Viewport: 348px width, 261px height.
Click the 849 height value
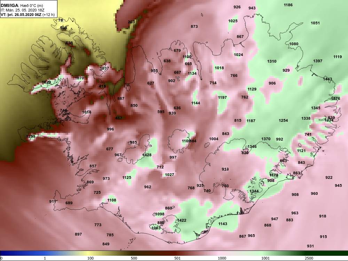click(106, 244)
